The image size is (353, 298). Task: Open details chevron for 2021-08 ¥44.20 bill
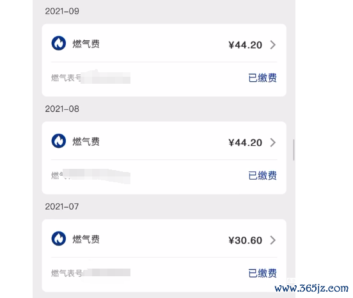coord(273,143)
